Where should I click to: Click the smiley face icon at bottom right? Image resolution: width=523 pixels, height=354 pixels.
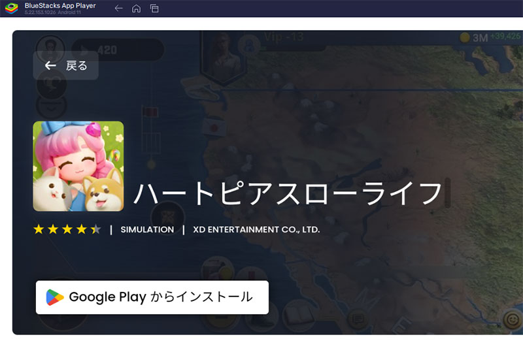tap(511, 319)
